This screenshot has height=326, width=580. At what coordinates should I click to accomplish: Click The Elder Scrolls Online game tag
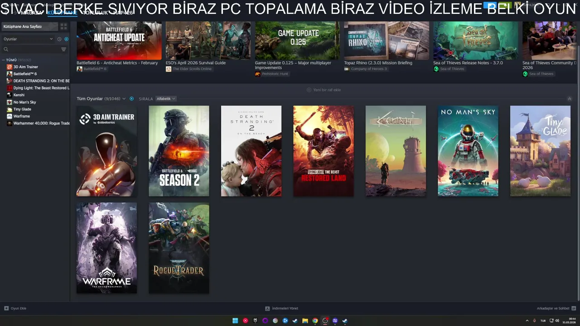[x=188, y=69]
